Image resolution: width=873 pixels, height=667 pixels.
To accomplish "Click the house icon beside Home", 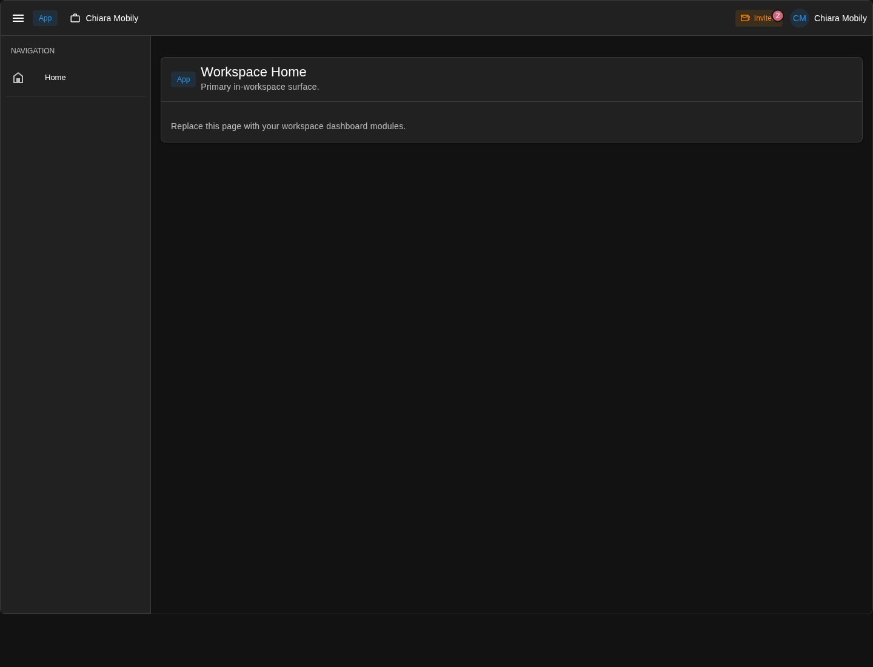I will (x=18, y=78).
